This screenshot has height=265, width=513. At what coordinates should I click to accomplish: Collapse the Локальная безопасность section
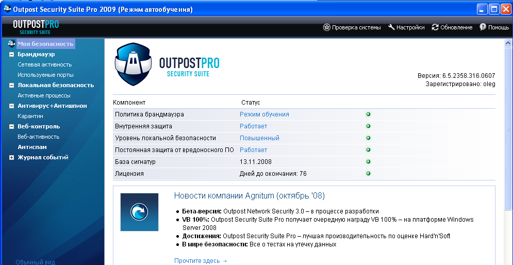coord(12,86)
